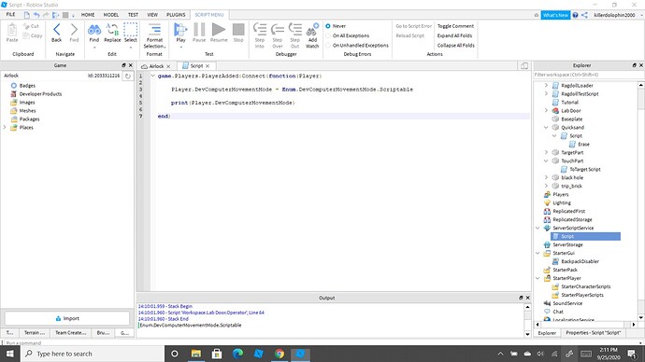Click the Format Selection icon

point(154,30)
